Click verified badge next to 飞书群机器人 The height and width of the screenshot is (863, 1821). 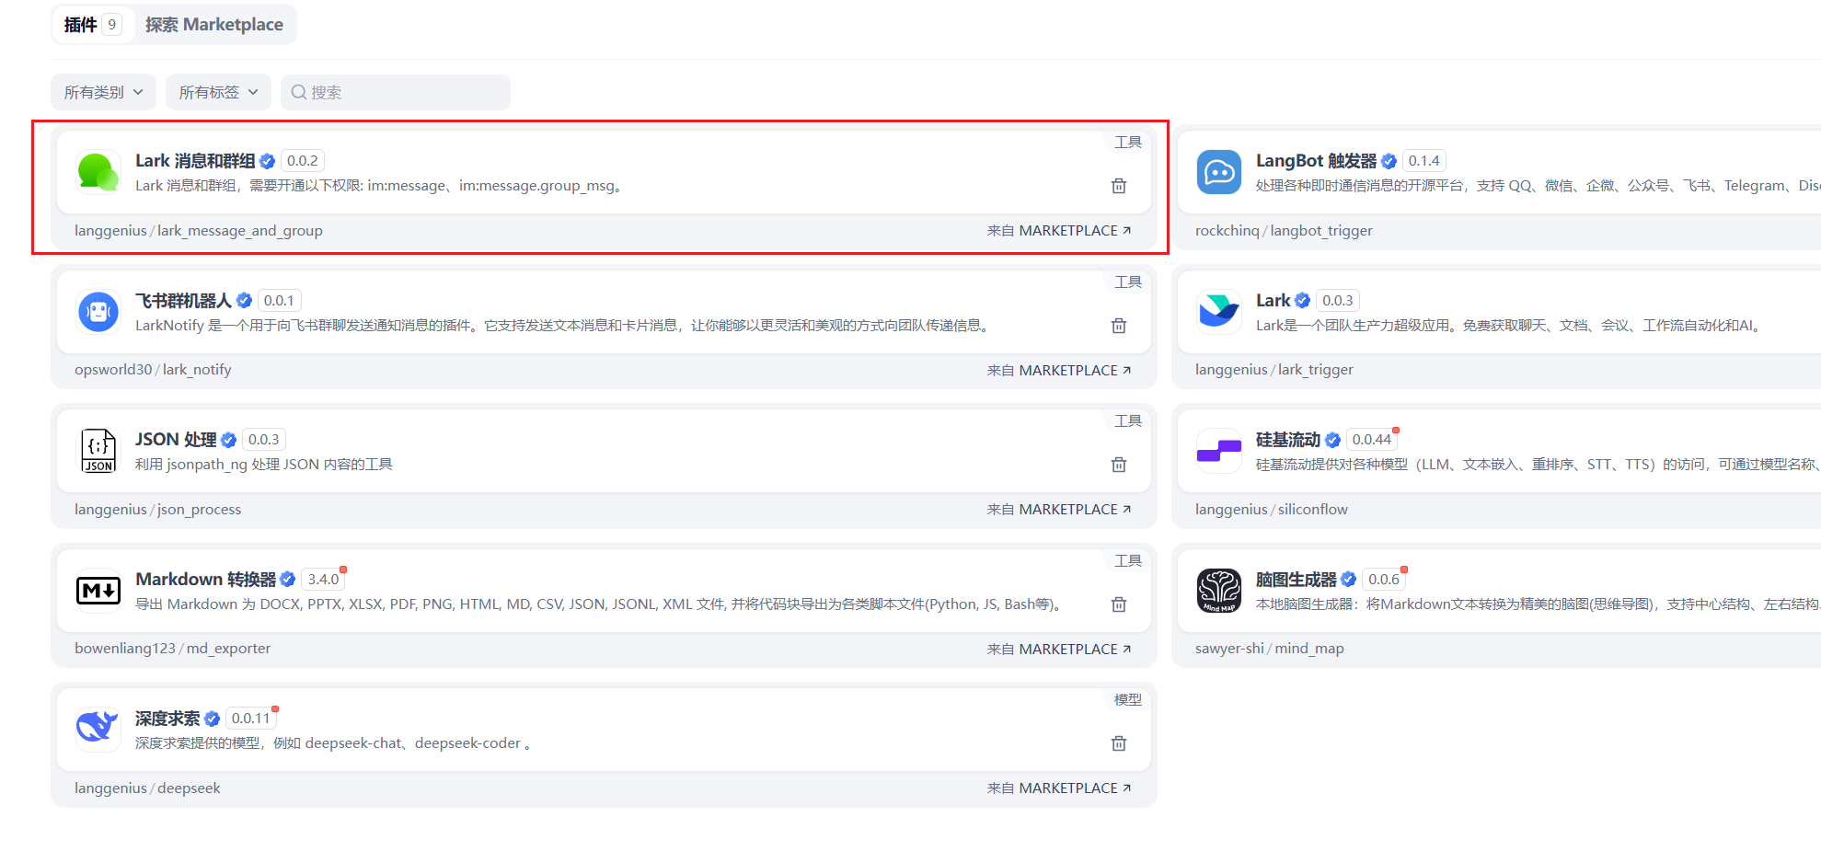[244, 301]
